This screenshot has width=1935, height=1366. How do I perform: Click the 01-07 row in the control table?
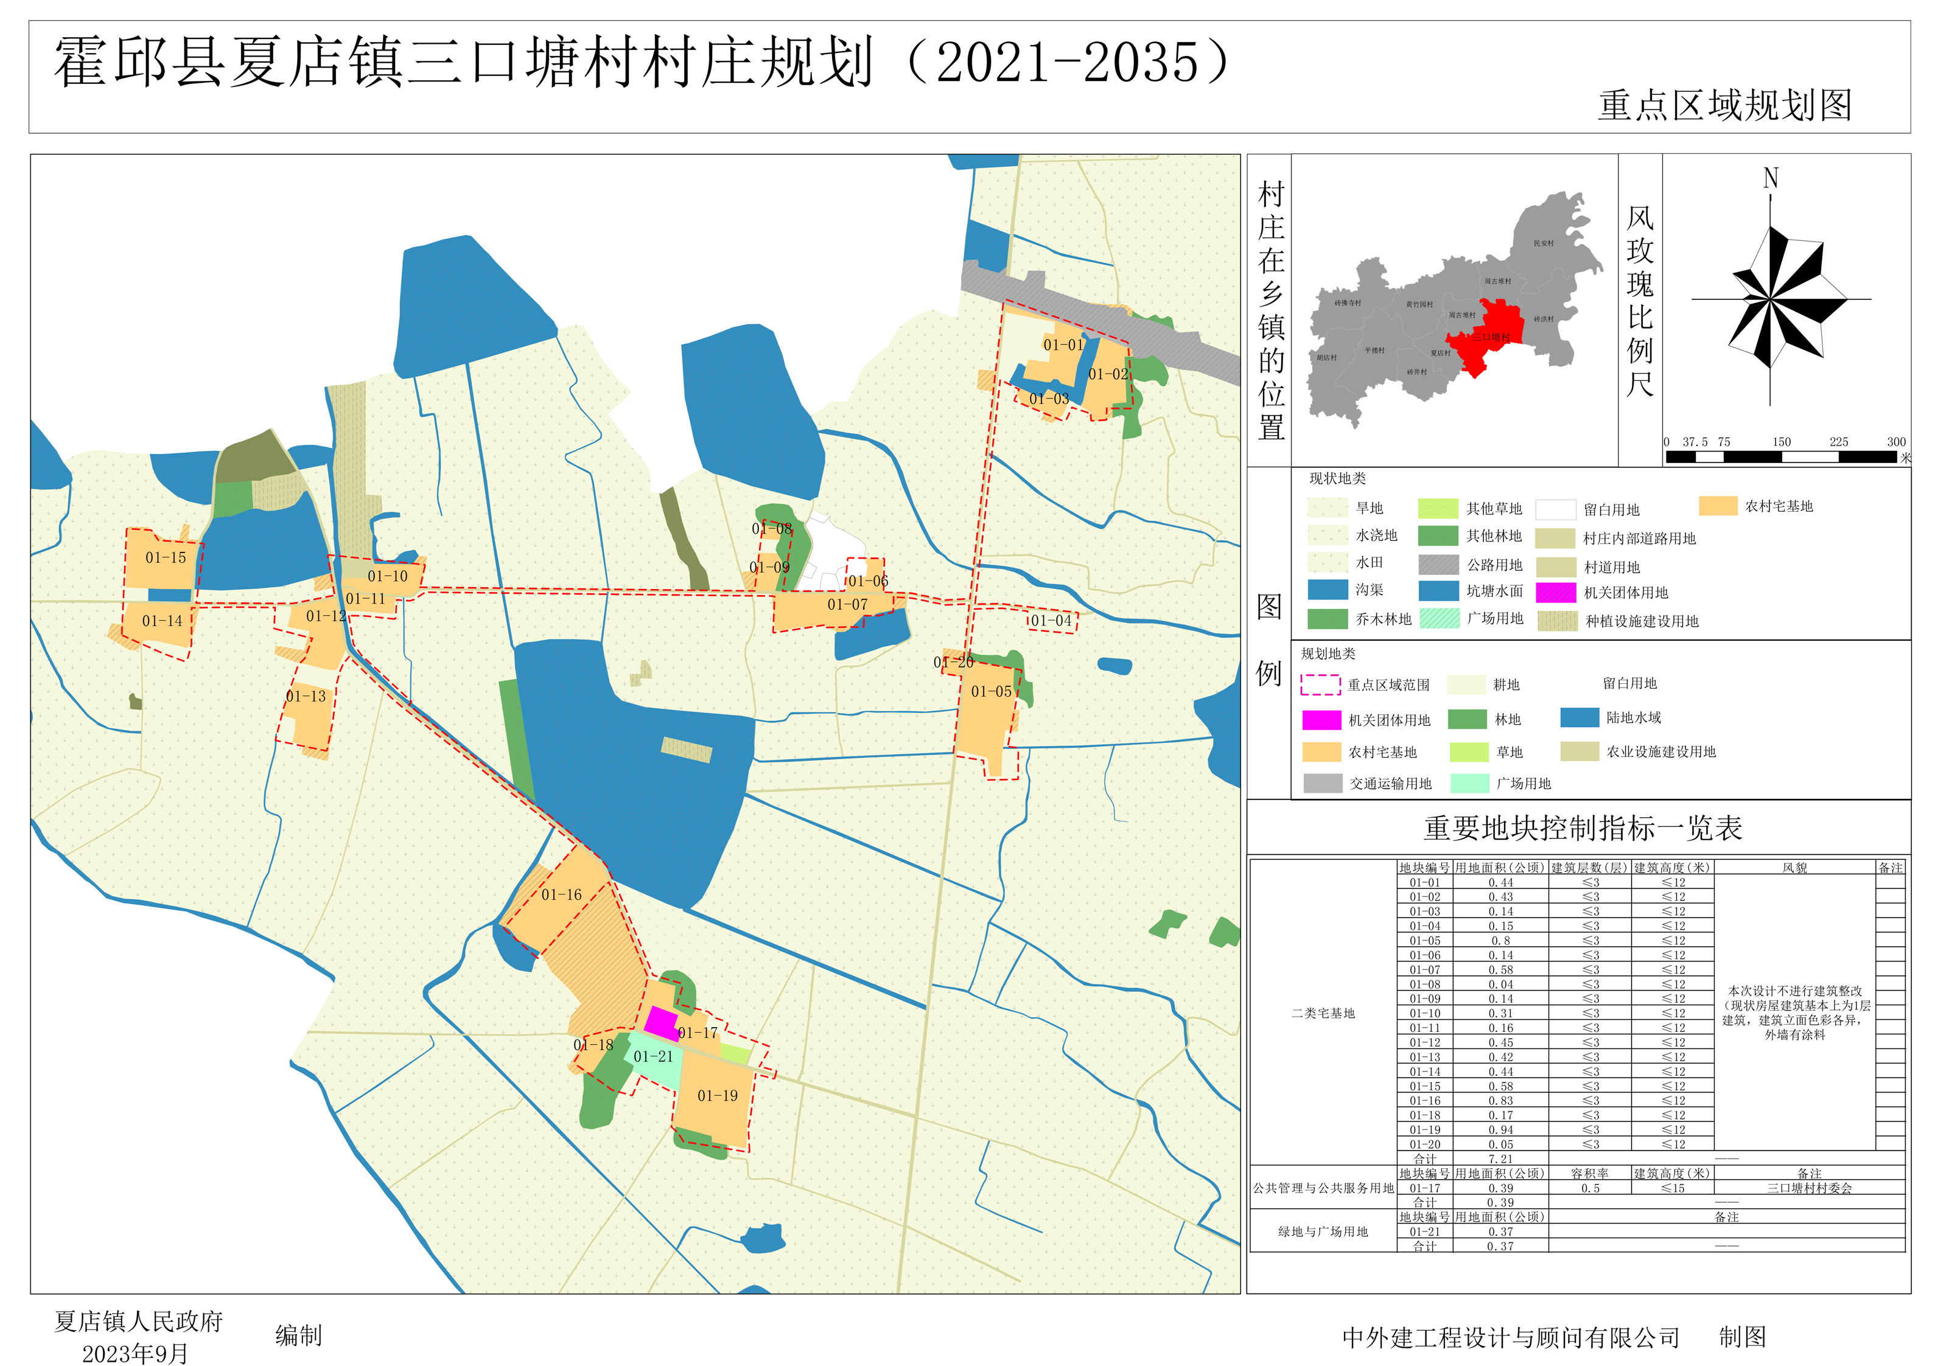click(1425, 970)
